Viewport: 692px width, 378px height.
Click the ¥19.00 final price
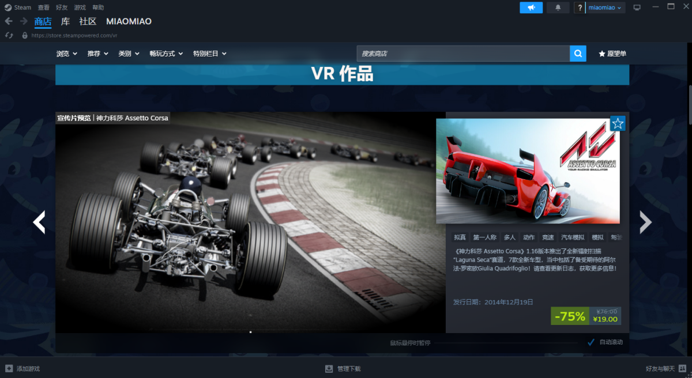pos(605,319)
